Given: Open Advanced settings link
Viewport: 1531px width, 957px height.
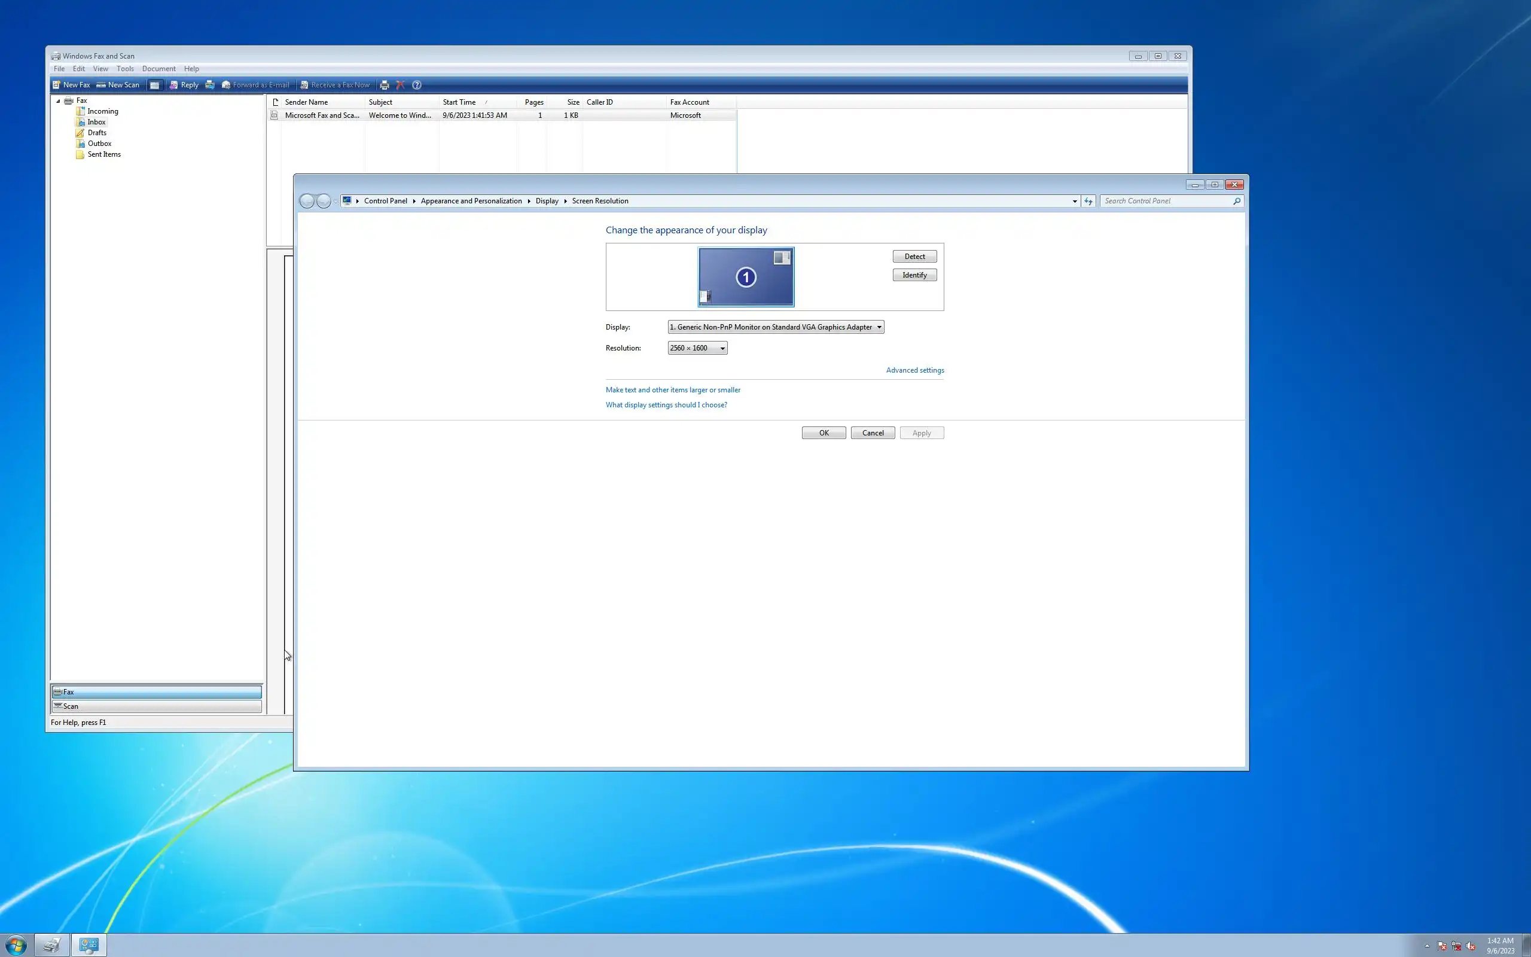Looking at the screenshot, I should coord(915,370).
